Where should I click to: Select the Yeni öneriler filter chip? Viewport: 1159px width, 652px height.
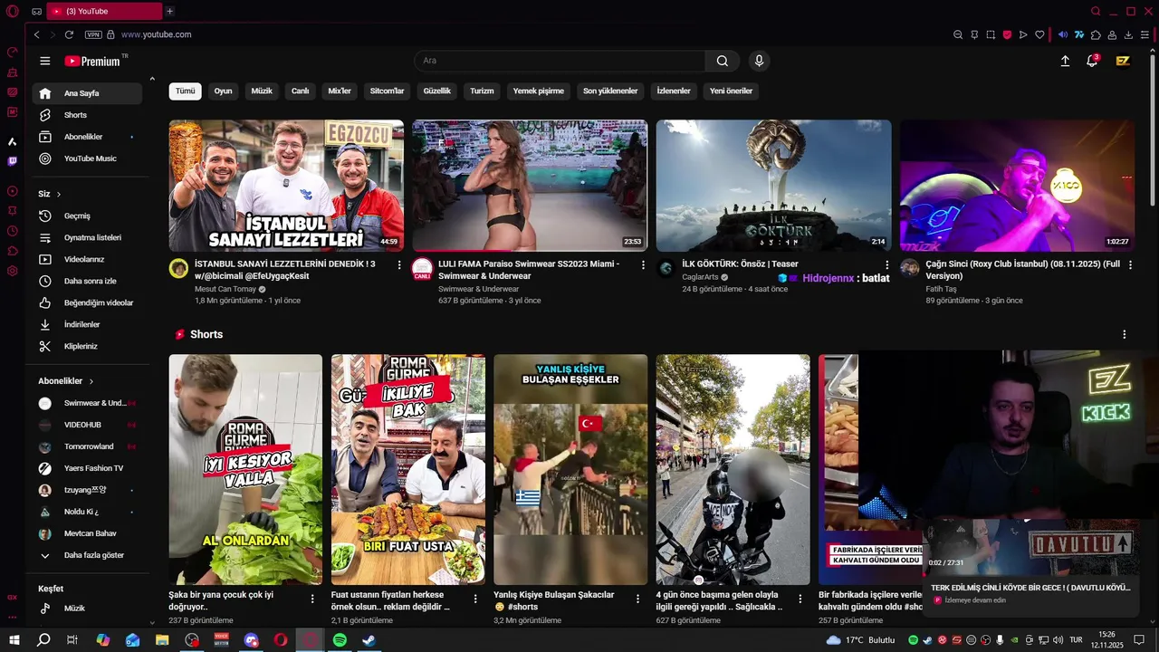tap(731, 91)
